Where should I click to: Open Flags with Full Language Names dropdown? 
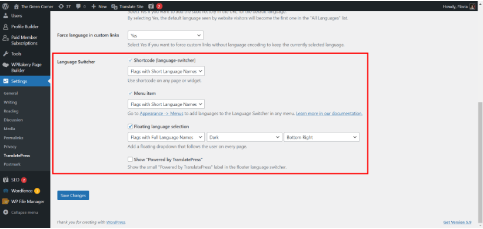166,138
